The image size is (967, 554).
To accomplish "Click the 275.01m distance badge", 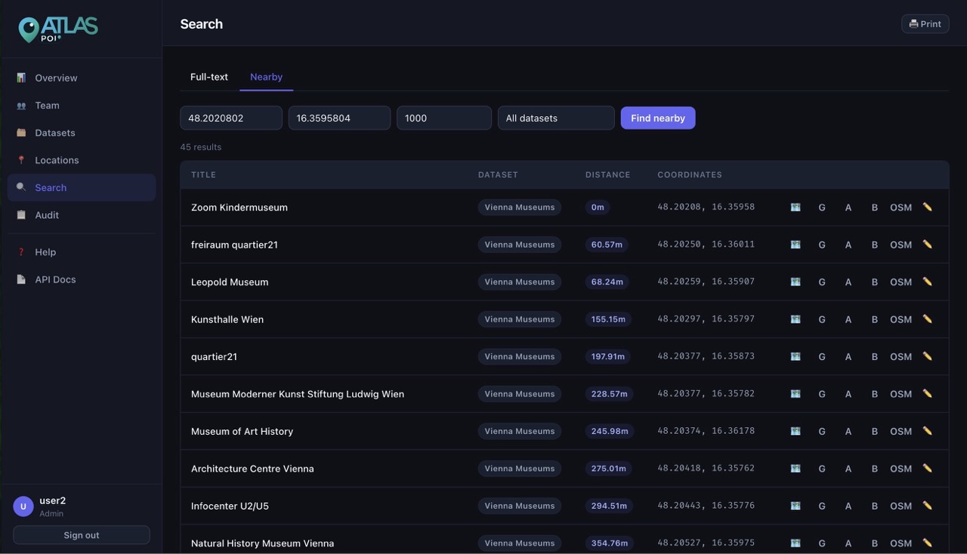I will [608, 469].
